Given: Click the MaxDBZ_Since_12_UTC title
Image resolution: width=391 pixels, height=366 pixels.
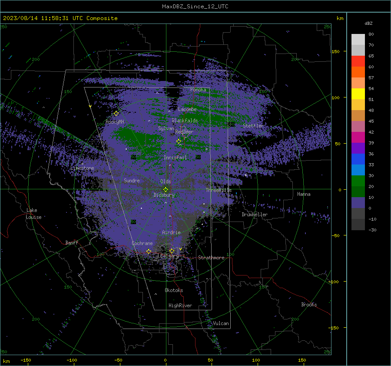Looking at the screenshot, I should 195,7.
